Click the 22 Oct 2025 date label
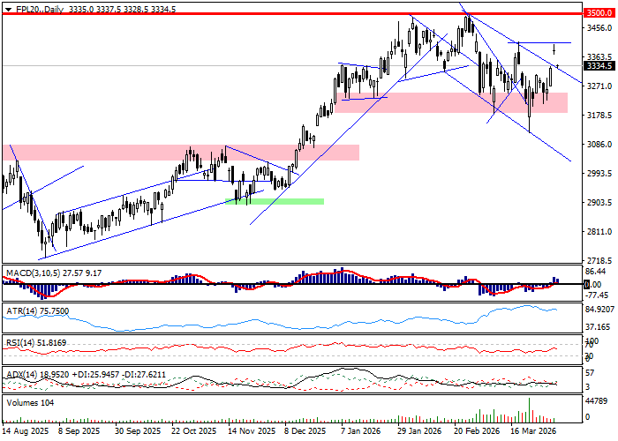 coord(192,432)
